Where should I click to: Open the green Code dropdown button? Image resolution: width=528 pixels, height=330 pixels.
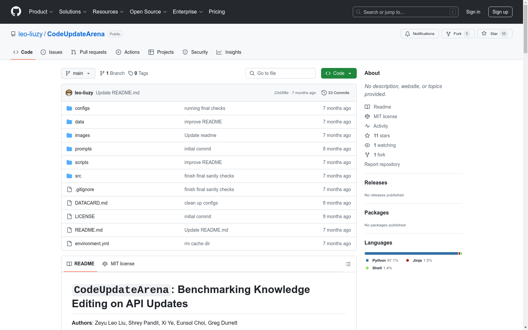coord(339,73)
